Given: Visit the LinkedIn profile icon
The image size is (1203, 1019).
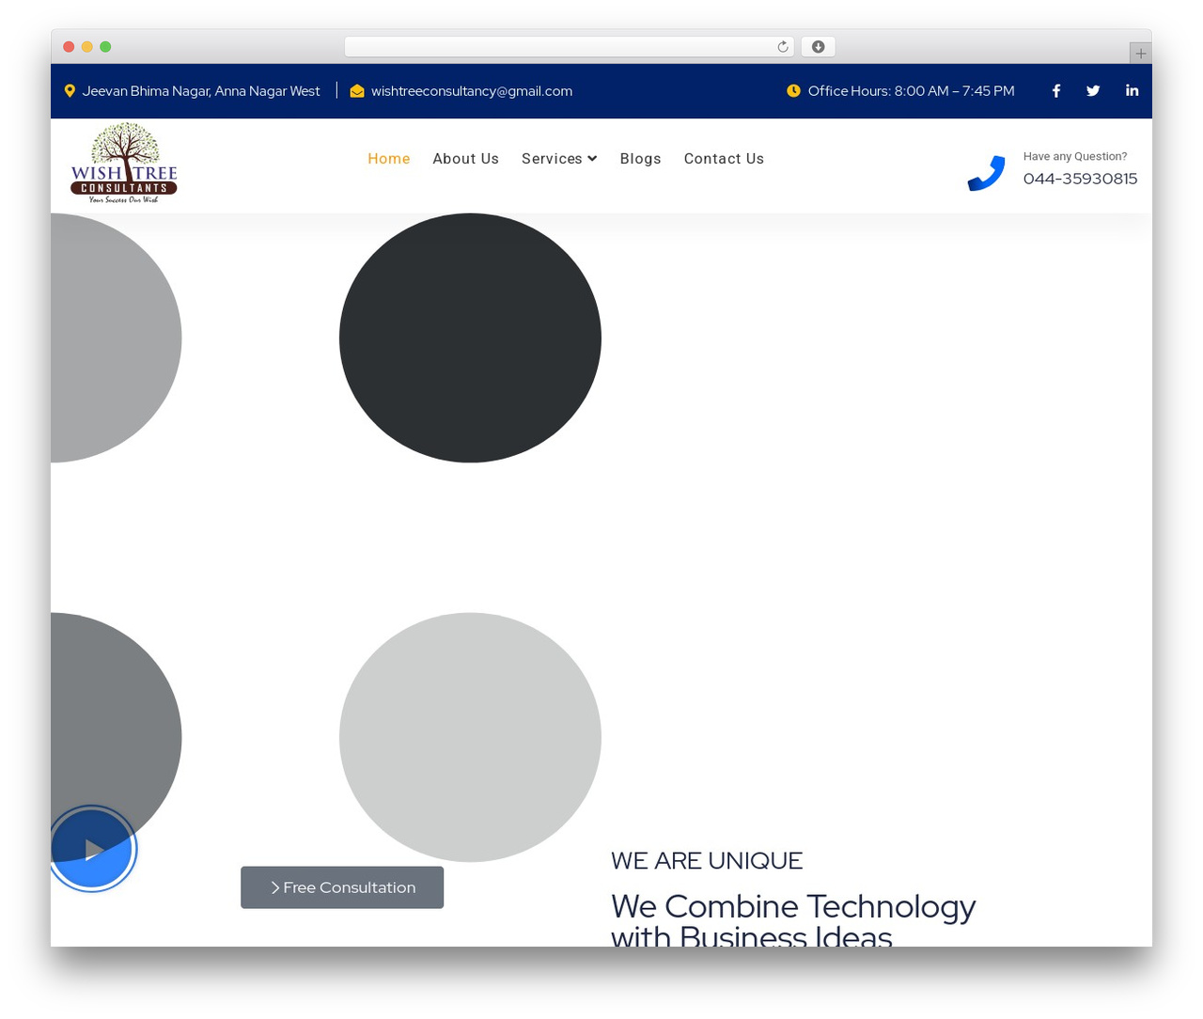Looking at the screenshot, I should pos(1132,91).
